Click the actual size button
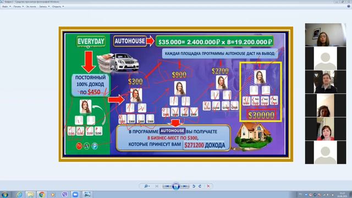The width and height of the screenshot is (352, 198). [157, 186]
